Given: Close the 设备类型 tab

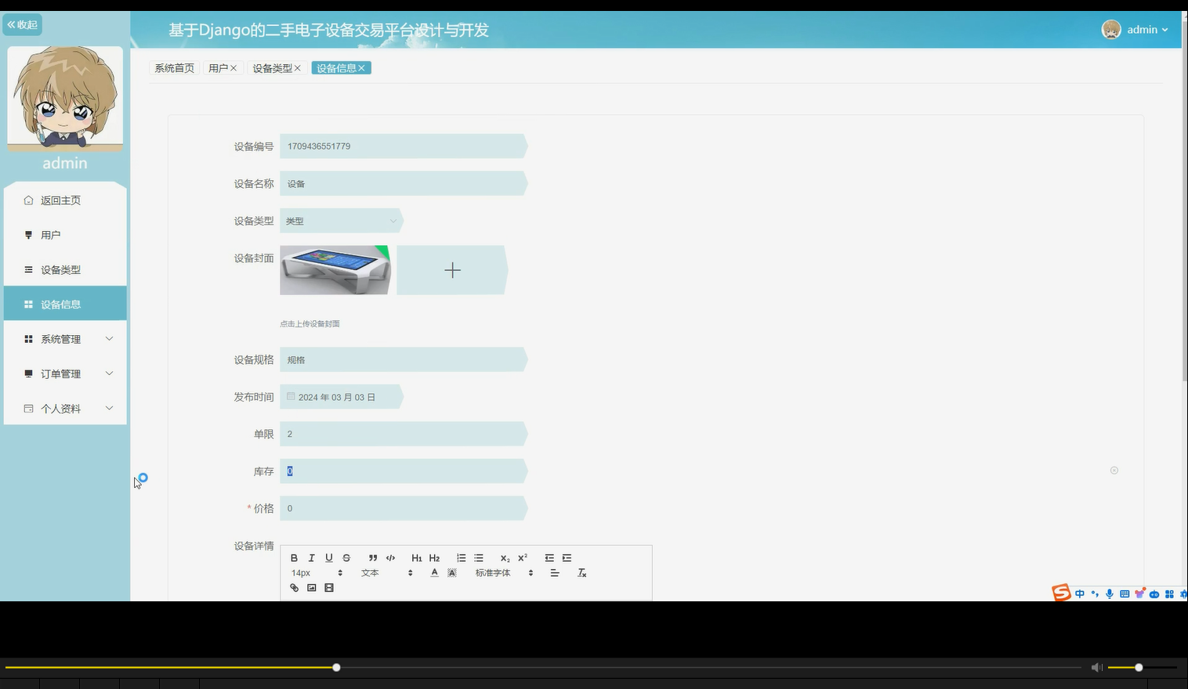Looking at the screenshot, I should coord(298,68).
